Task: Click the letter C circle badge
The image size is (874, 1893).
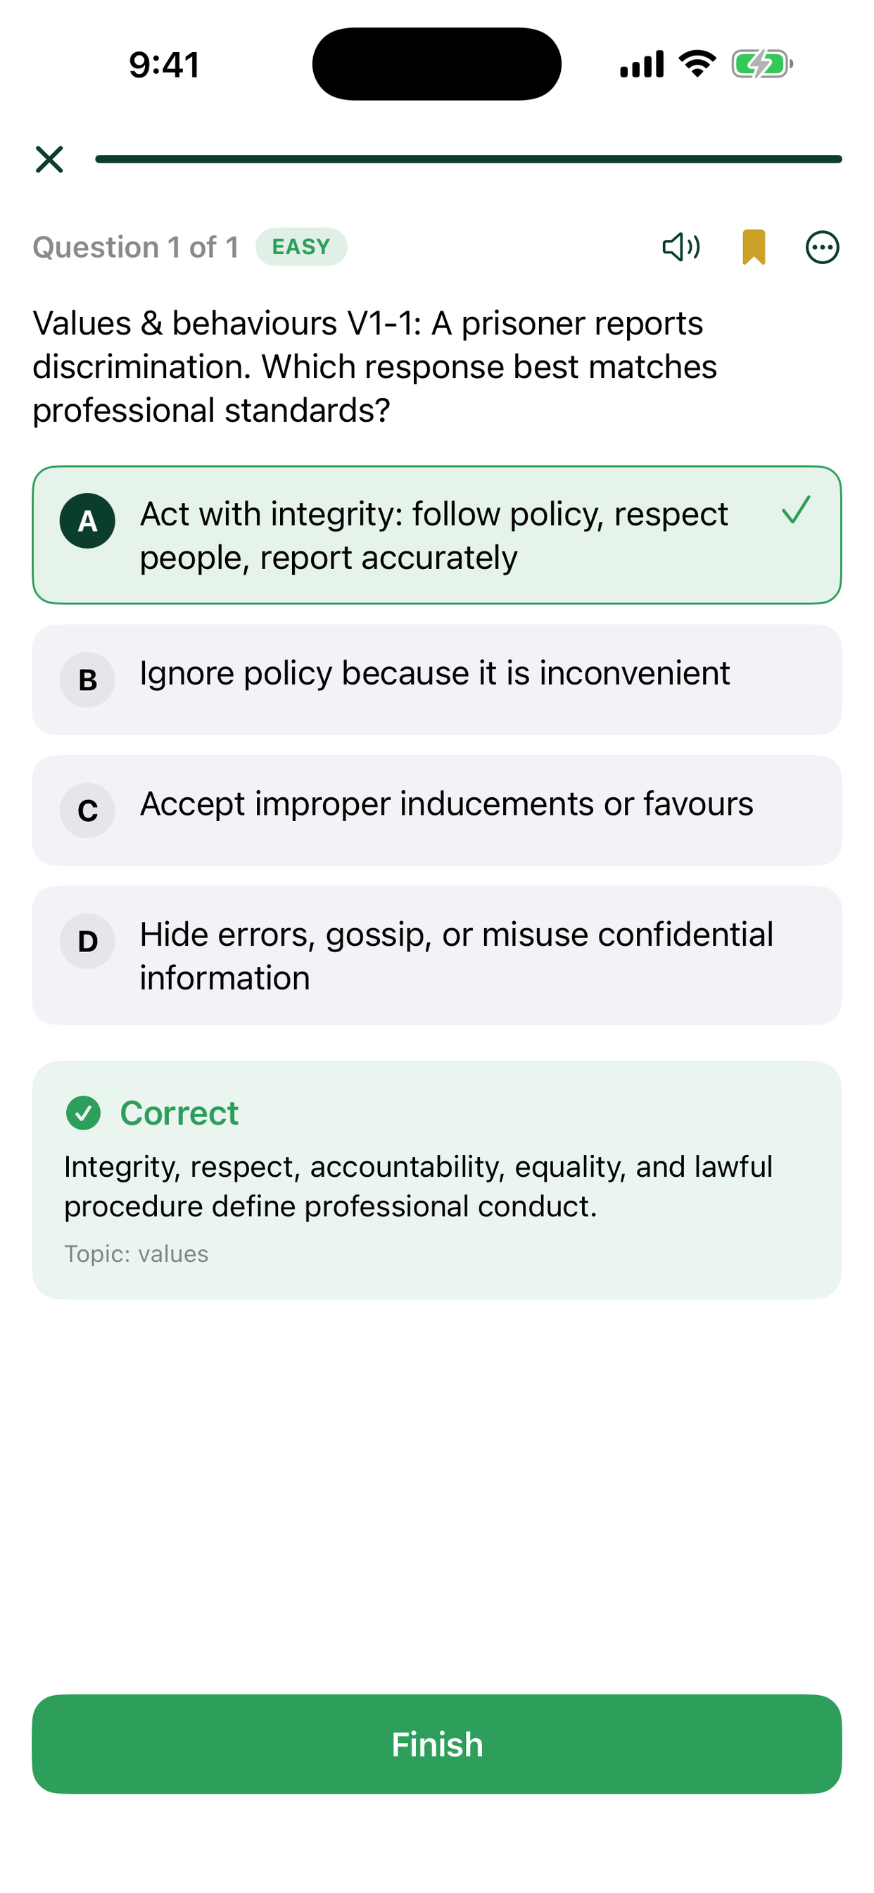Action: (87, 811)
